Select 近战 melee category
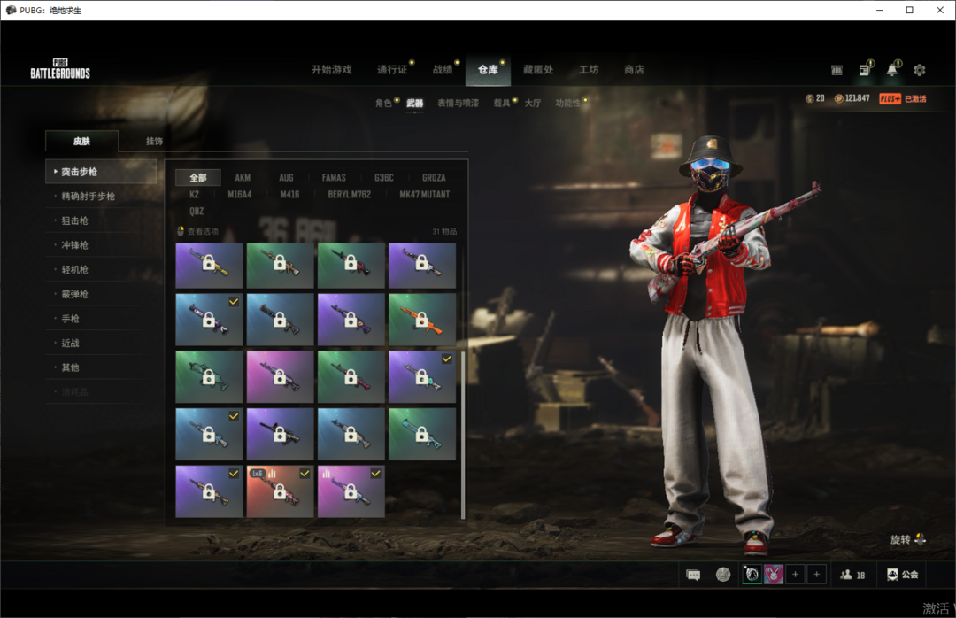The width and height of the screenshot is (956, 618). click(x=101, y=343)
